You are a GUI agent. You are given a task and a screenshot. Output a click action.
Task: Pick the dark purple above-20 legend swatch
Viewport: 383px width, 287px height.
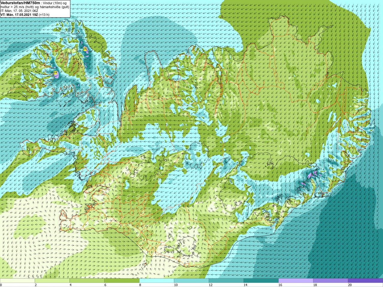click(x=365, y=281)
